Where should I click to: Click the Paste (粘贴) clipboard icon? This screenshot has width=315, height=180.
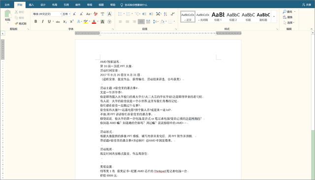pos(8,13)
